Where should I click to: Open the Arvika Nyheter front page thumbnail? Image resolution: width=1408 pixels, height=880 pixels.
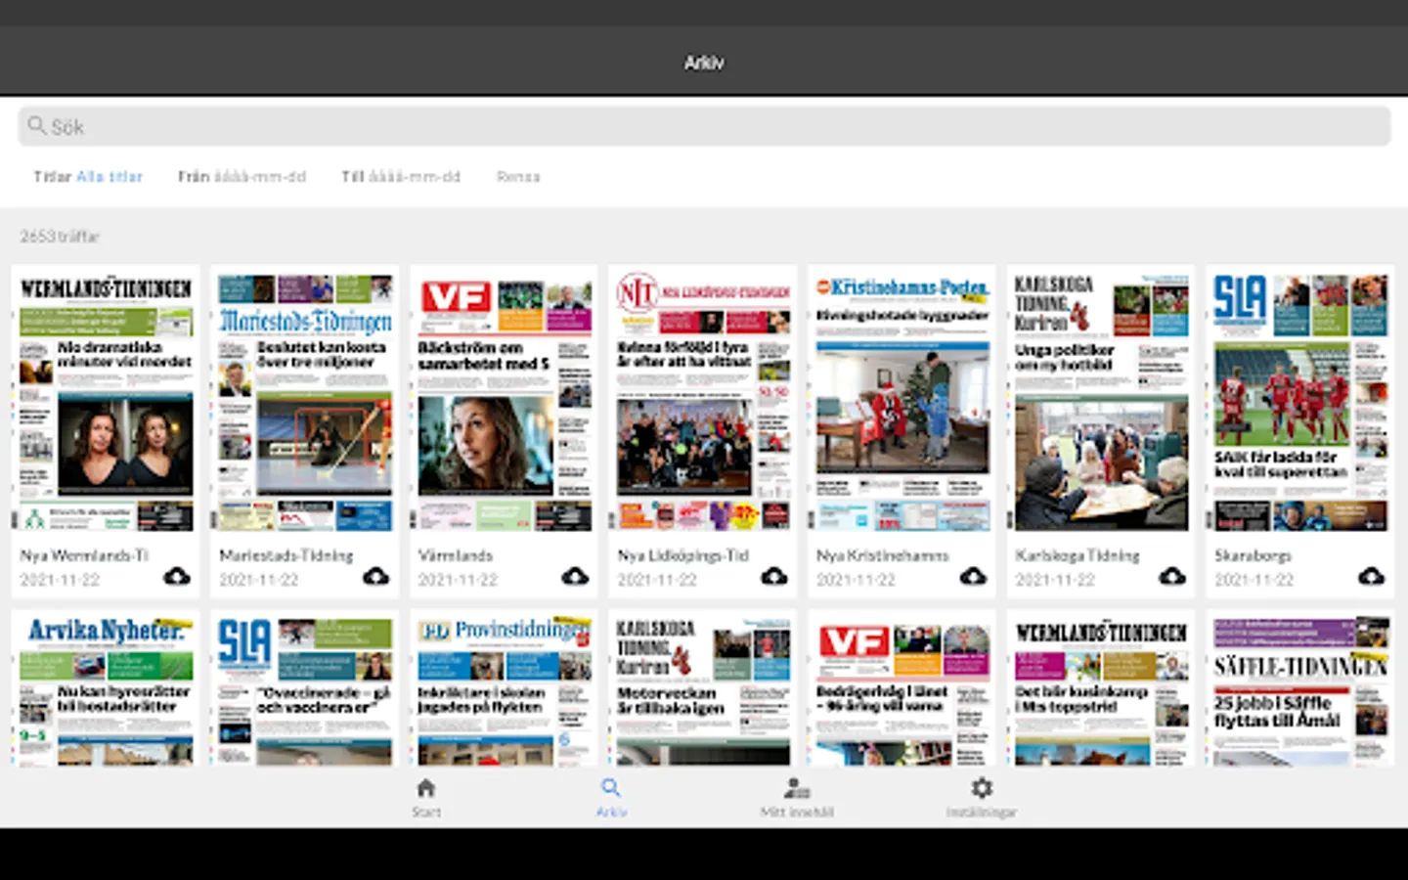click(x=106, y=690)
